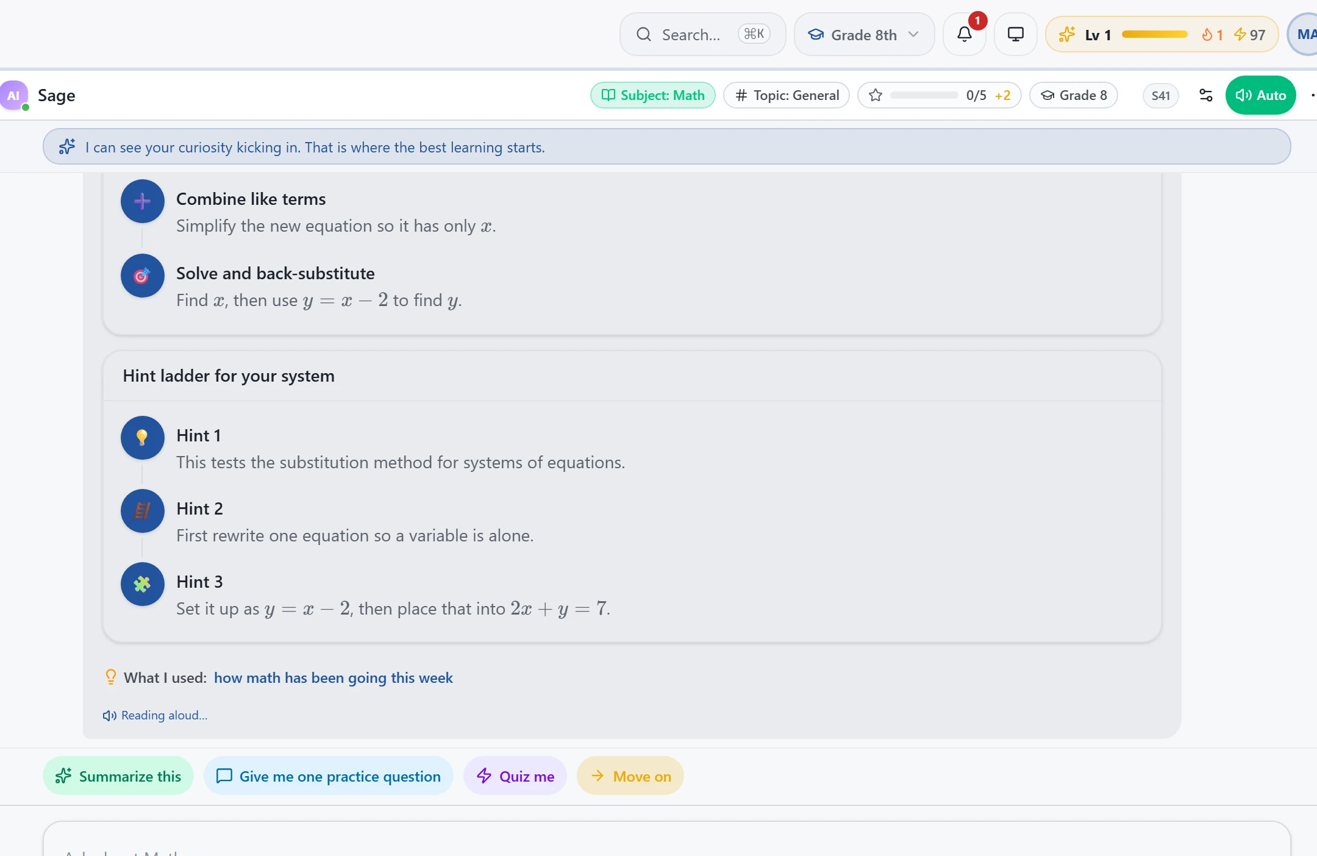1317x856 pixels.
Task: Click the Hint 3 puzzle piece icon
Action: (142, 584)
